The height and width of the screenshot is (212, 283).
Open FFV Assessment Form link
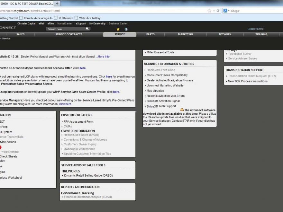pyautogui.click(x=78, y=122)
